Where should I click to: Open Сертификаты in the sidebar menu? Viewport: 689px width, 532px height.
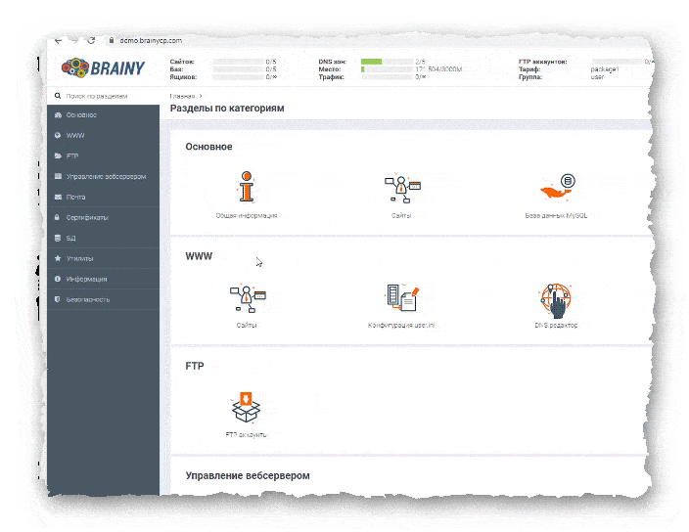[104, 217]
